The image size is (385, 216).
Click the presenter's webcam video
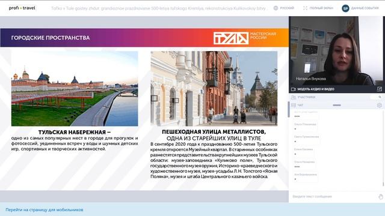coord(336,51)
